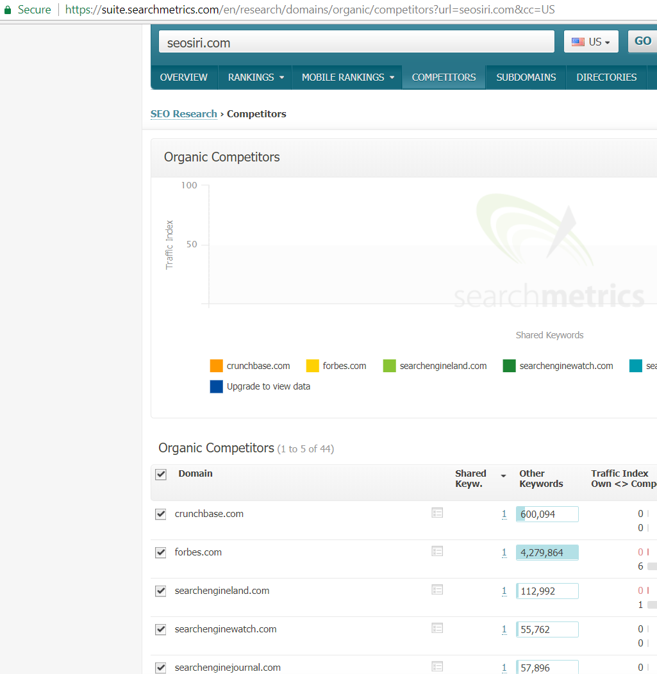Image resolution: width=657 pixels, height=674 pixels.
Task: Follow the SEO Research breadcrumb link
Action: pyautogui.click(x=183, y=114)
